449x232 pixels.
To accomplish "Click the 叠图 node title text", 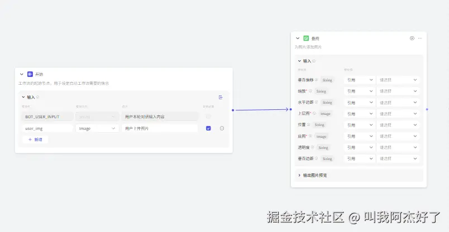I will coord(315,38).
